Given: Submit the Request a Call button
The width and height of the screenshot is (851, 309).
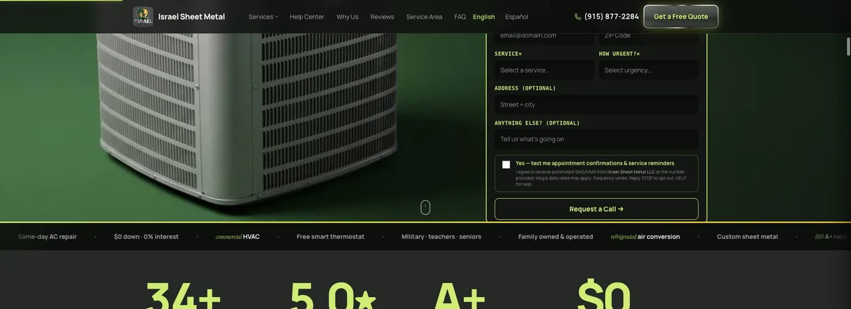Looking at the screenshot, I should click(x=596, y=209).
